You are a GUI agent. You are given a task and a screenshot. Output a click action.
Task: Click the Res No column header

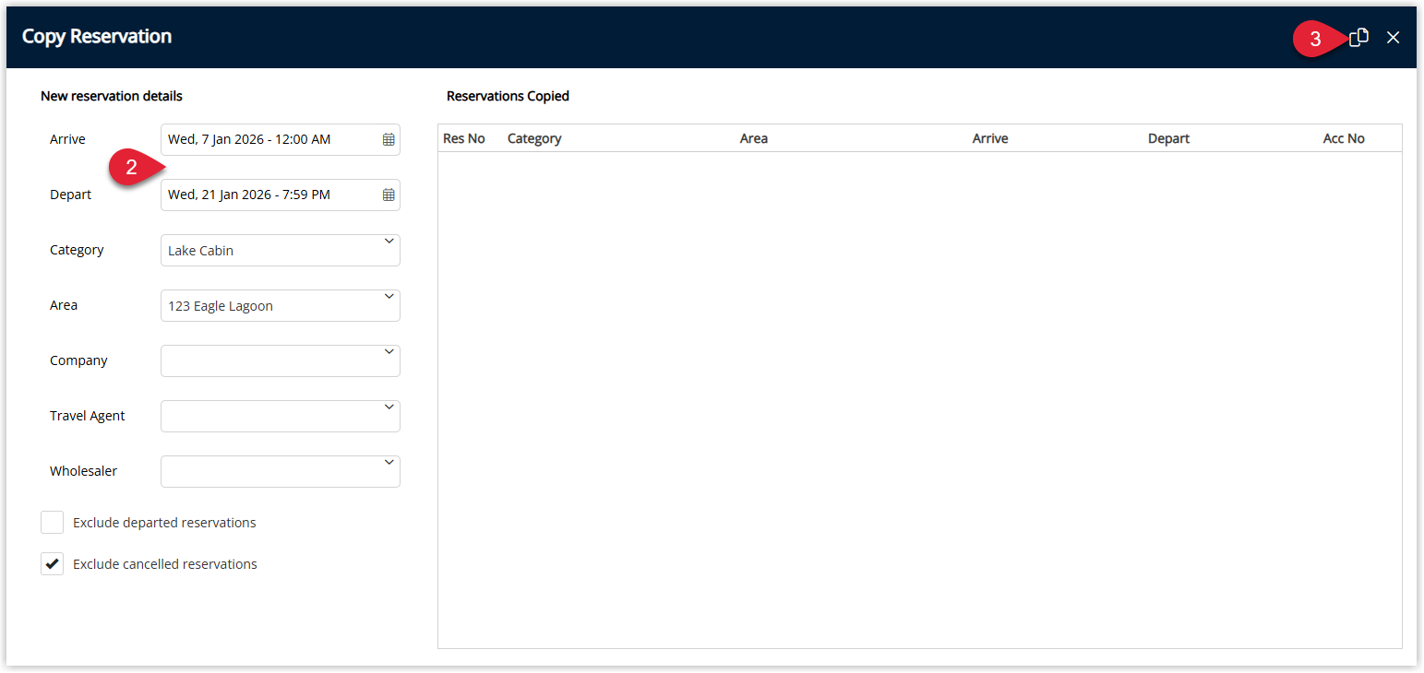click(x=464, y=138)
